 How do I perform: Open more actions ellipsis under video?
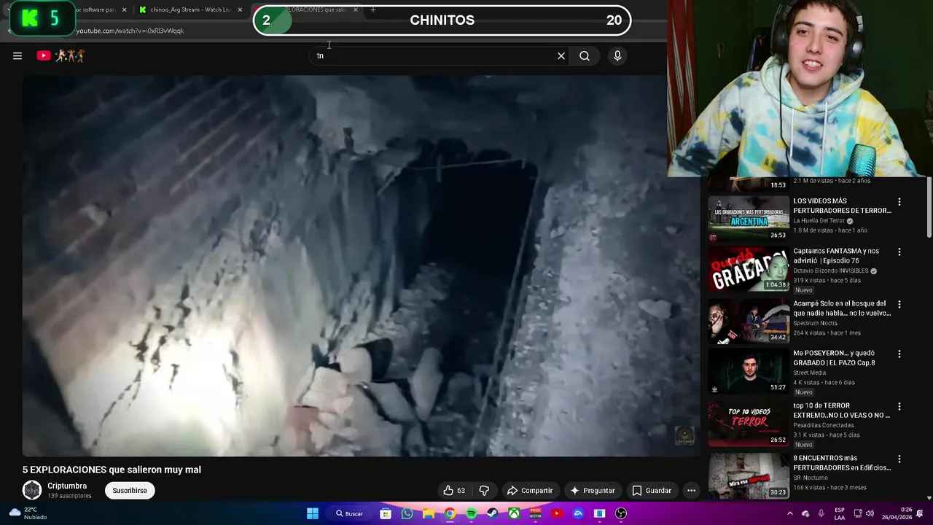[691, 491]
